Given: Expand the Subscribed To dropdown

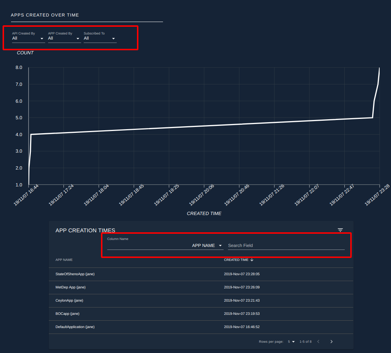Looking at the screenshot, I should (100, 39).
